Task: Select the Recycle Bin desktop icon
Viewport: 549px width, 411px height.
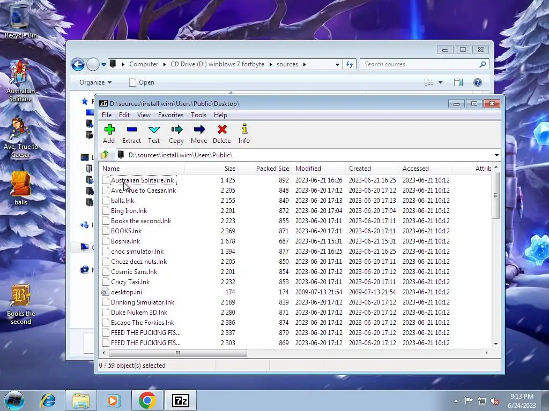Action: [20, 21]
